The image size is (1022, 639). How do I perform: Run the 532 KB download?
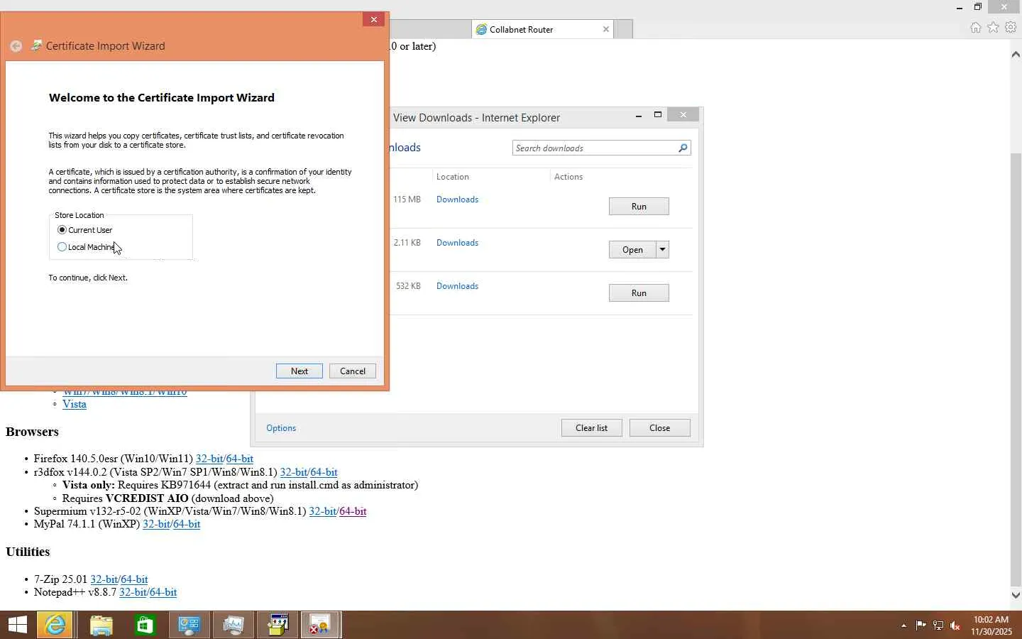click(x=639, y=293)
